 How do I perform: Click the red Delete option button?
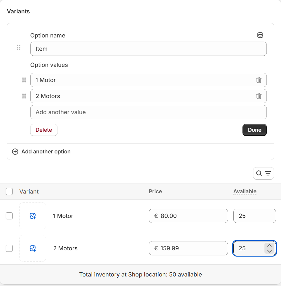(x=44, y=130)
